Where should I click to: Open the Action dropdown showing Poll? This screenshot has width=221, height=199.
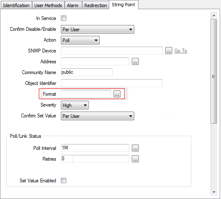coord(80,40)
